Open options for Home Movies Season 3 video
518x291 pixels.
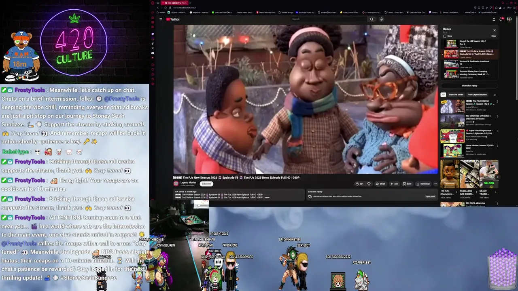click(x=497, y=145)
